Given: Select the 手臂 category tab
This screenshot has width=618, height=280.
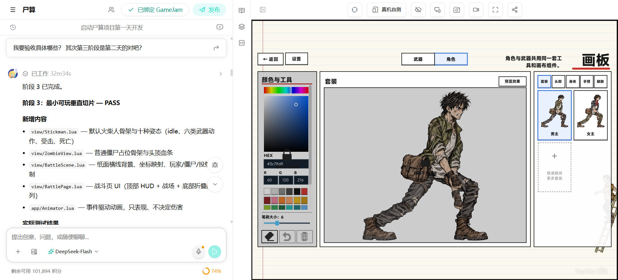Looking at the screenshot, I should pos(586,82).
